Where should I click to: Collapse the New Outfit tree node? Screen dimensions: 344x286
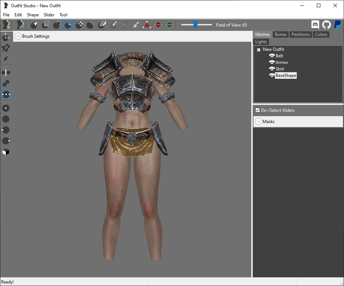click(259, 50)
